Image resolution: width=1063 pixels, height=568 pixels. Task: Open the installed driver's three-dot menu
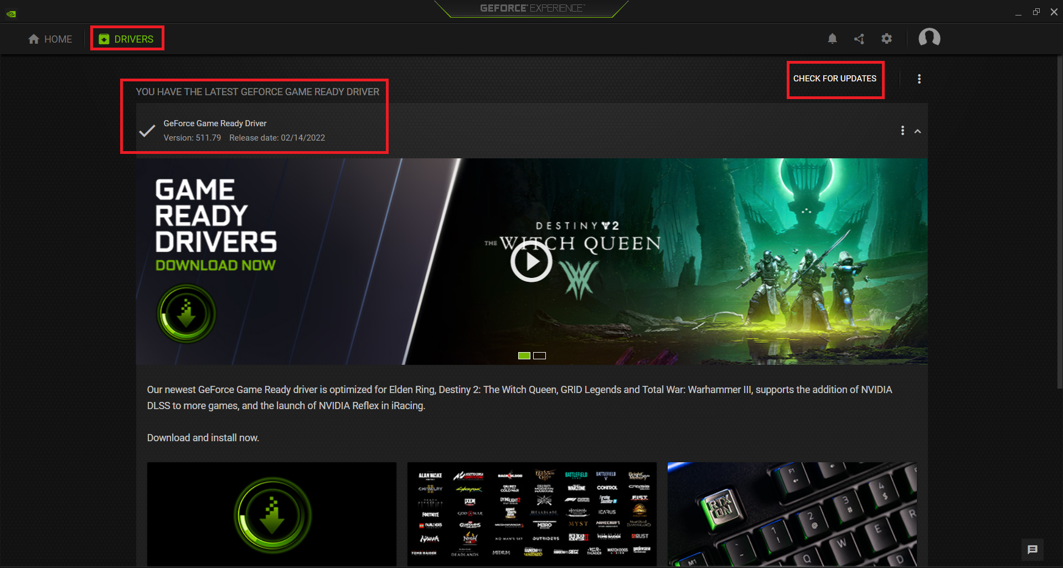902,131
